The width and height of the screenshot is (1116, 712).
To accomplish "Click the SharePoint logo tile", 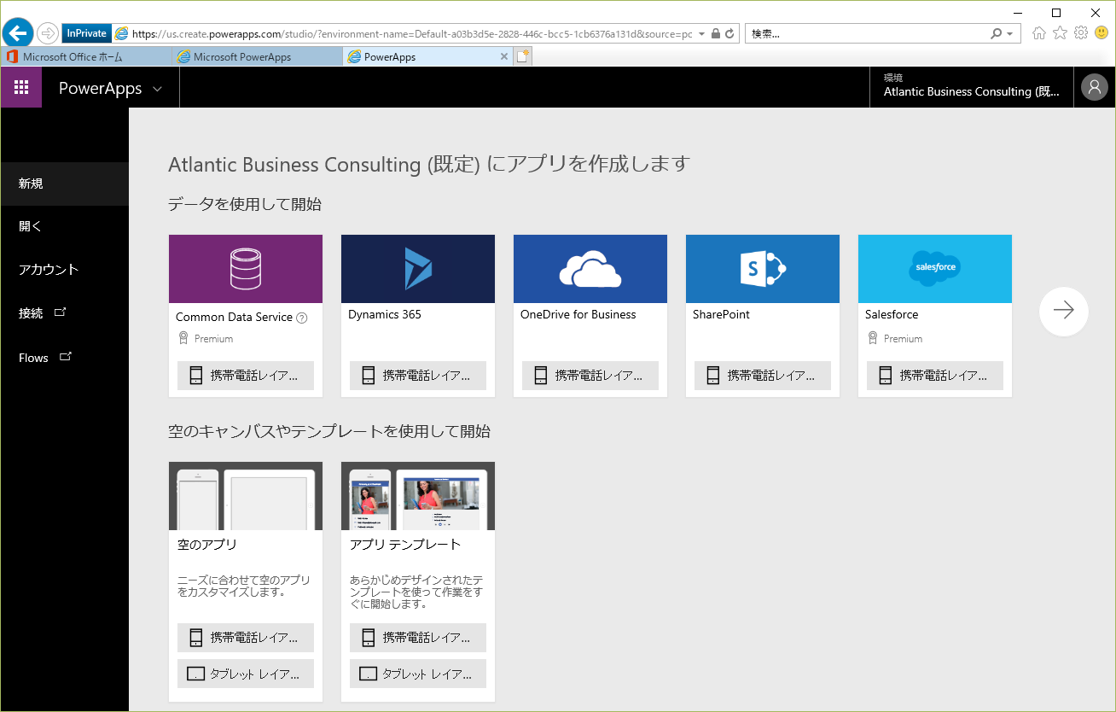I will pyautogui.click(x=763, y=269).
